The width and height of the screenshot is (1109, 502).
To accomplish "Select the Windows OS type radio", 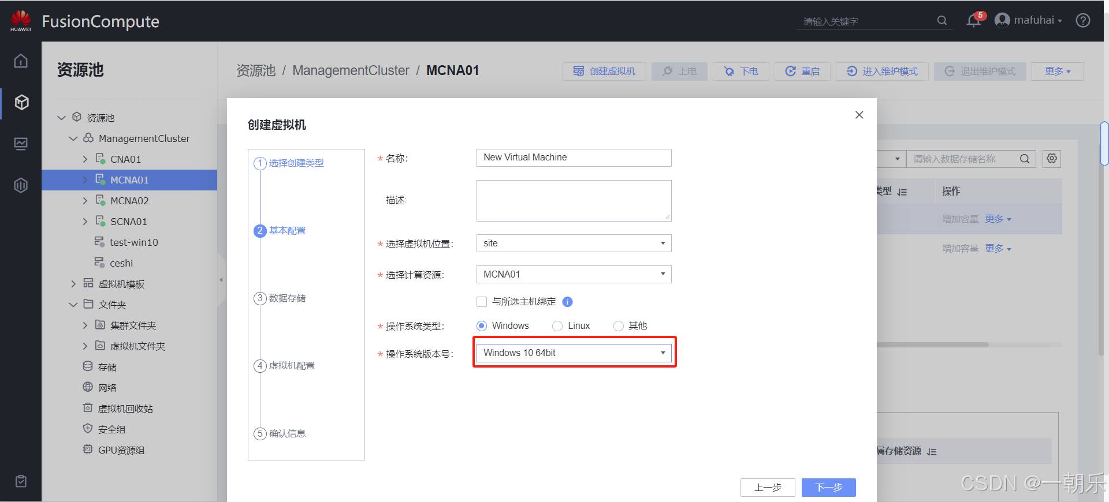I will (482, 326).
